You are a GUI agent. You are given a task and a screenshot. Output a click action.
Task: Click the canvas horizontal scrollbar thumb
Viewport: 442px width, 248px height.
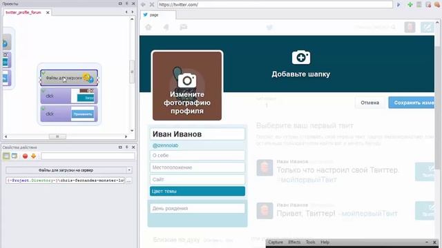pyautogui.click(x=57, y=136)
